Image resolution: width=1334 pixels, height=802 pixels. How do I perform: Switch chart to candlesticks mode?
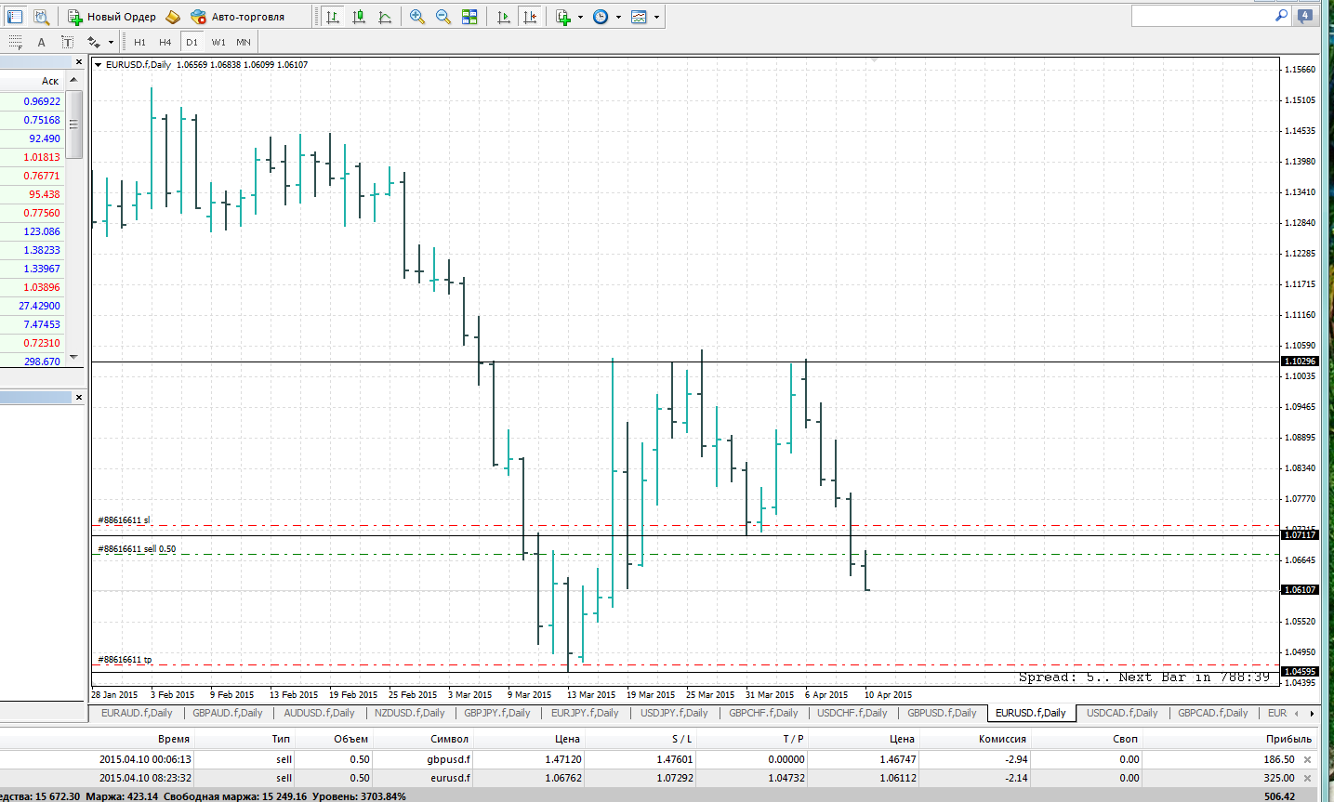(359, 17)
